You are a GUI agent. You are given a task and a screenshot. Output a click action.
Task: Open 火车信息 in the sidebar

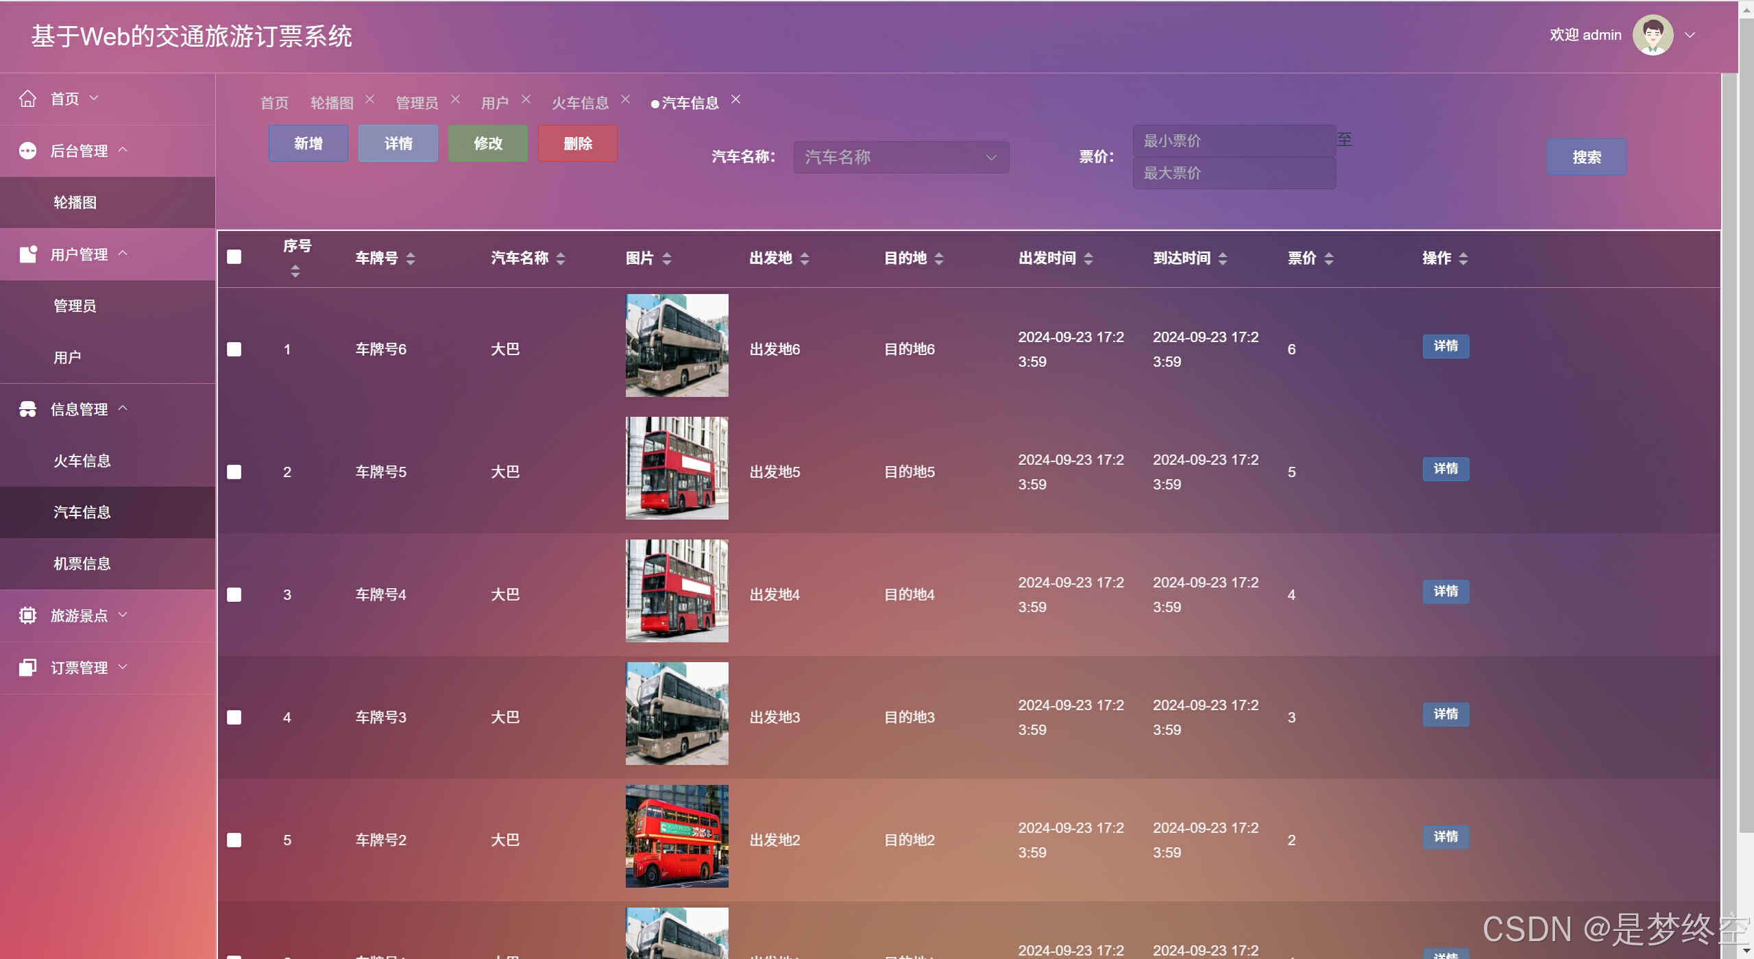pyautogui.click(x=108, y=461)
